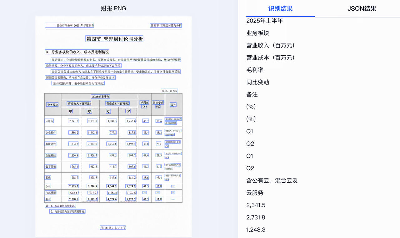The image size is (400, 238).
Task: Select the 企业软件 cell in the document table
Action: coord(51,133)
